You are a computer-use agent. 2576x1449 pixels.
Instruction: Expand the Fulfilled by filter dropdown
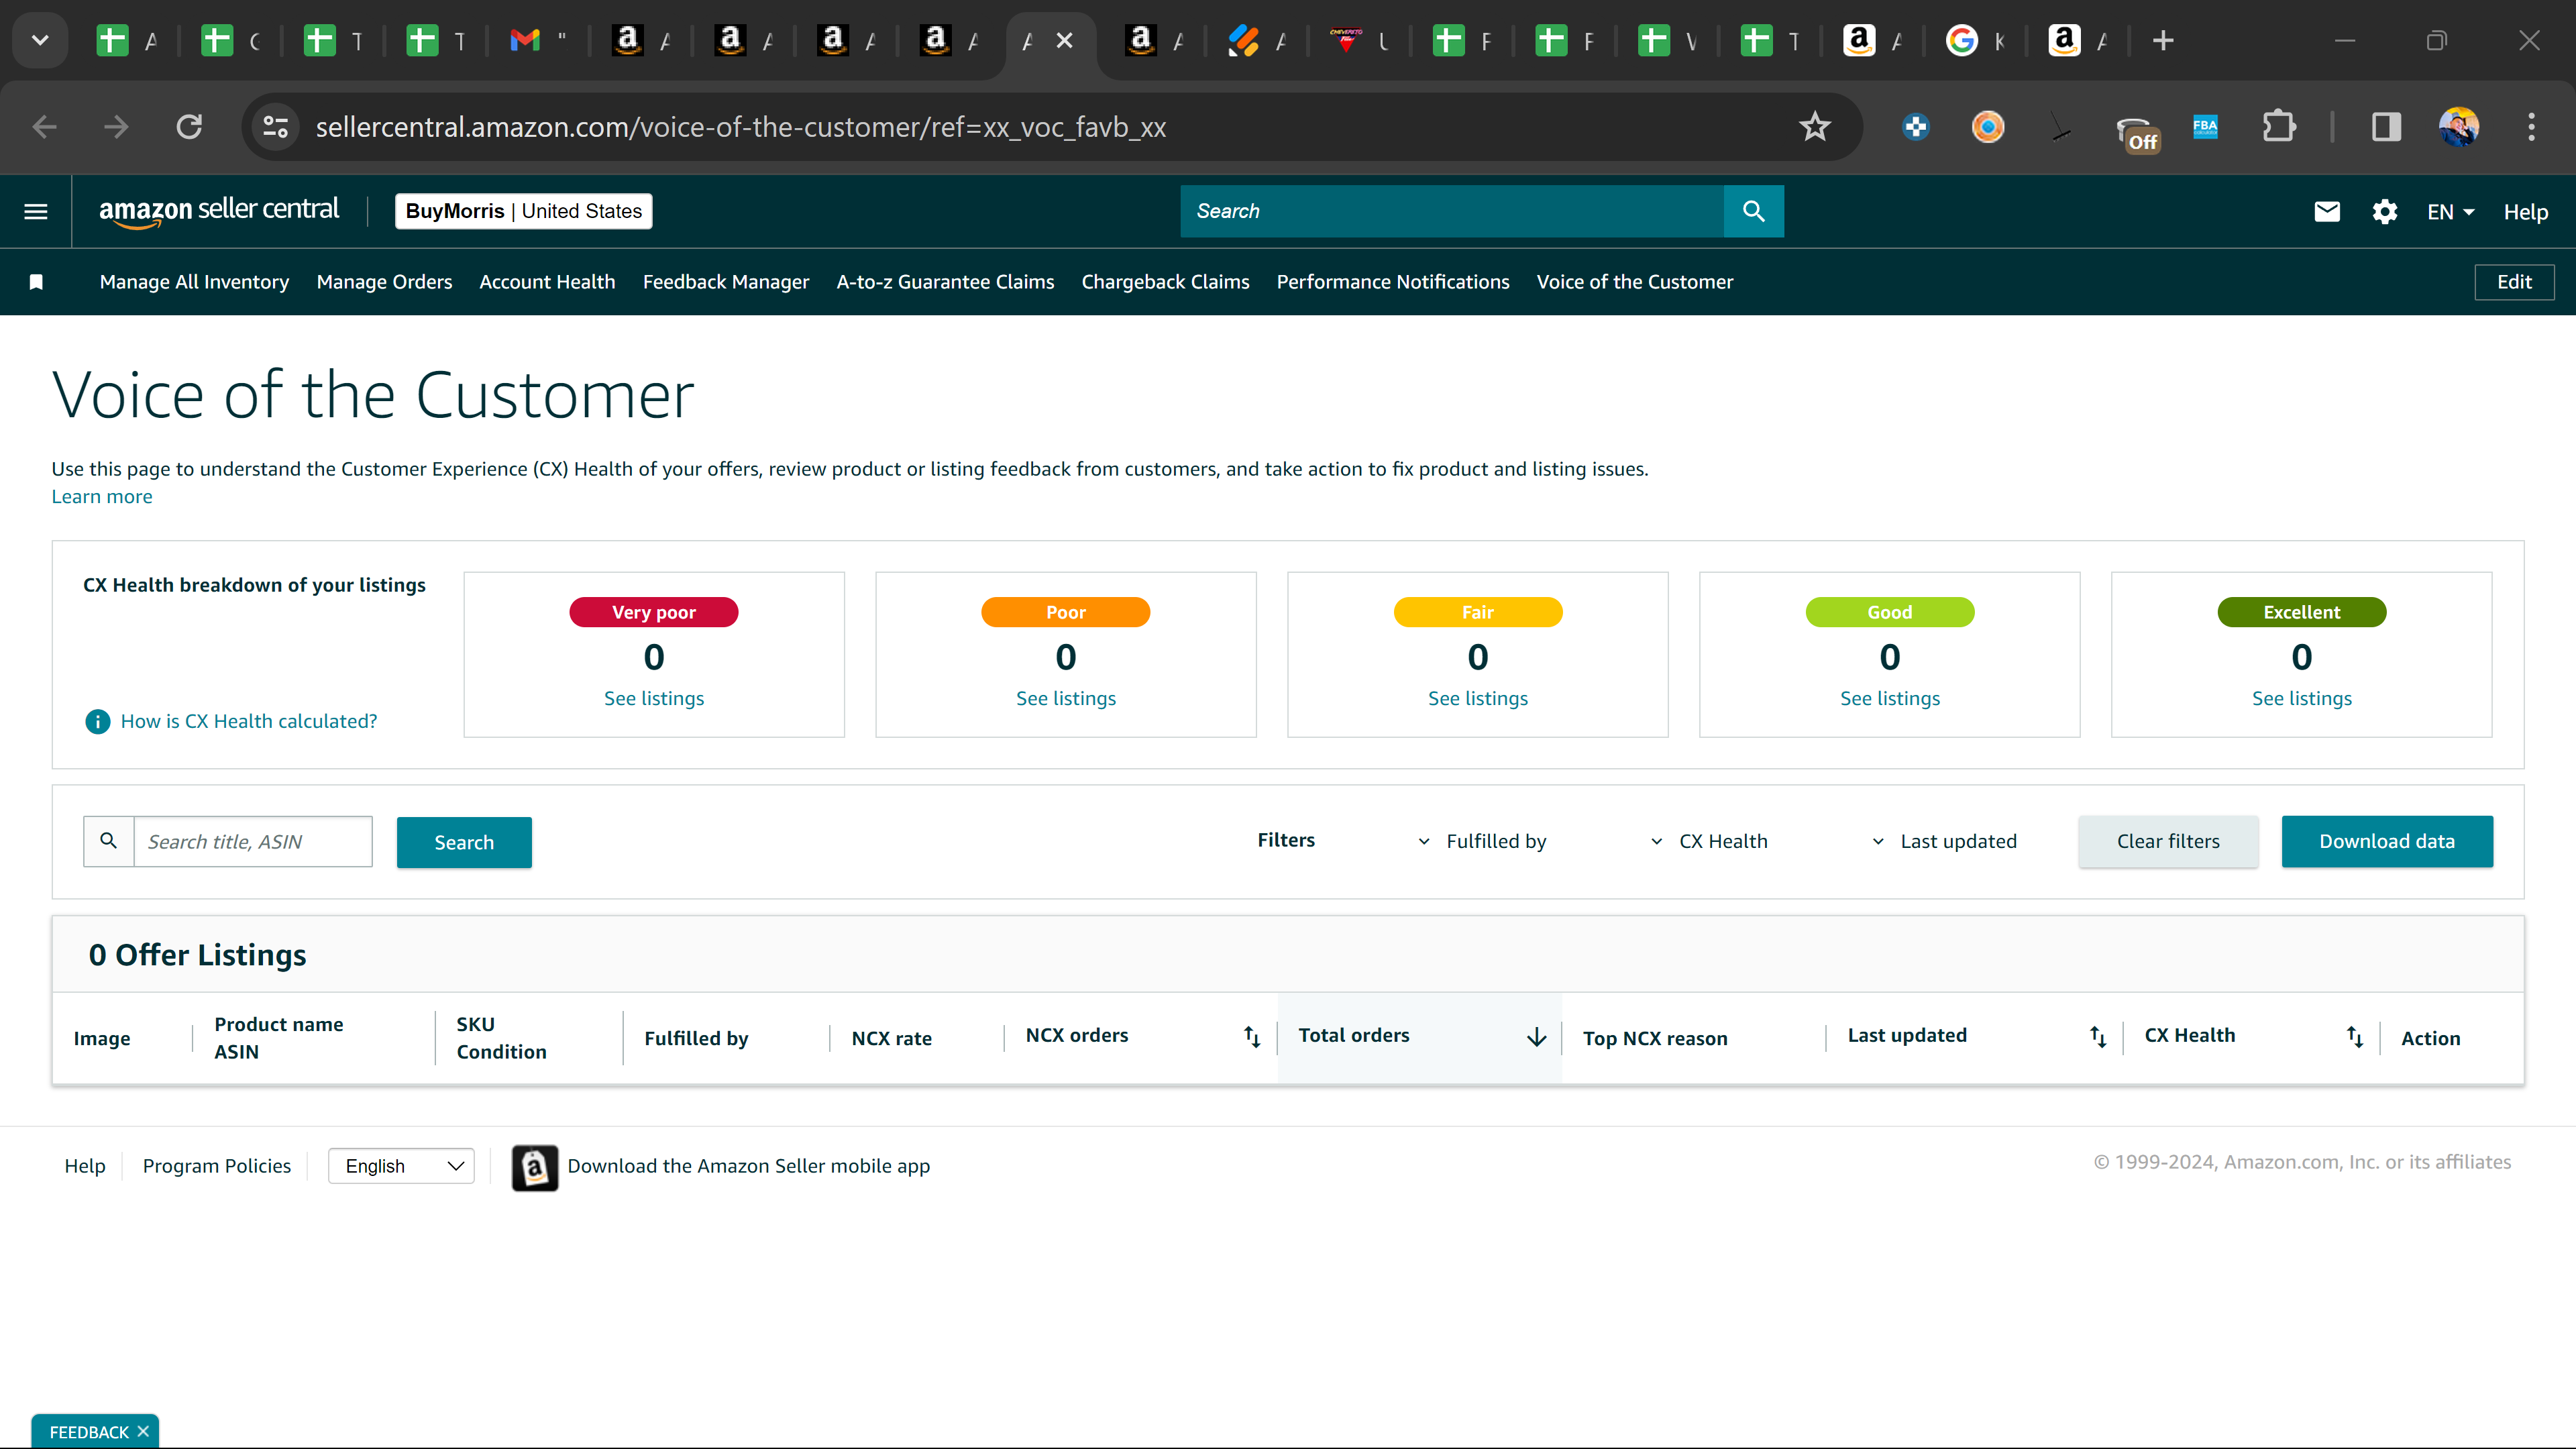click(1483, 841)
